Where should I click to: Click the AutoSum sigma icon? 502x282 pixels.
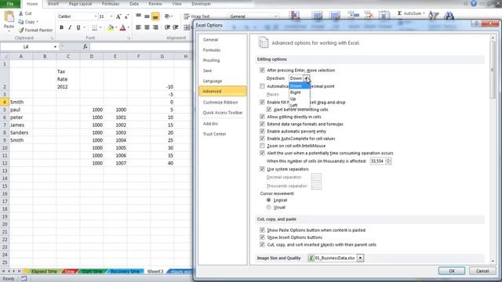[399, 13]
